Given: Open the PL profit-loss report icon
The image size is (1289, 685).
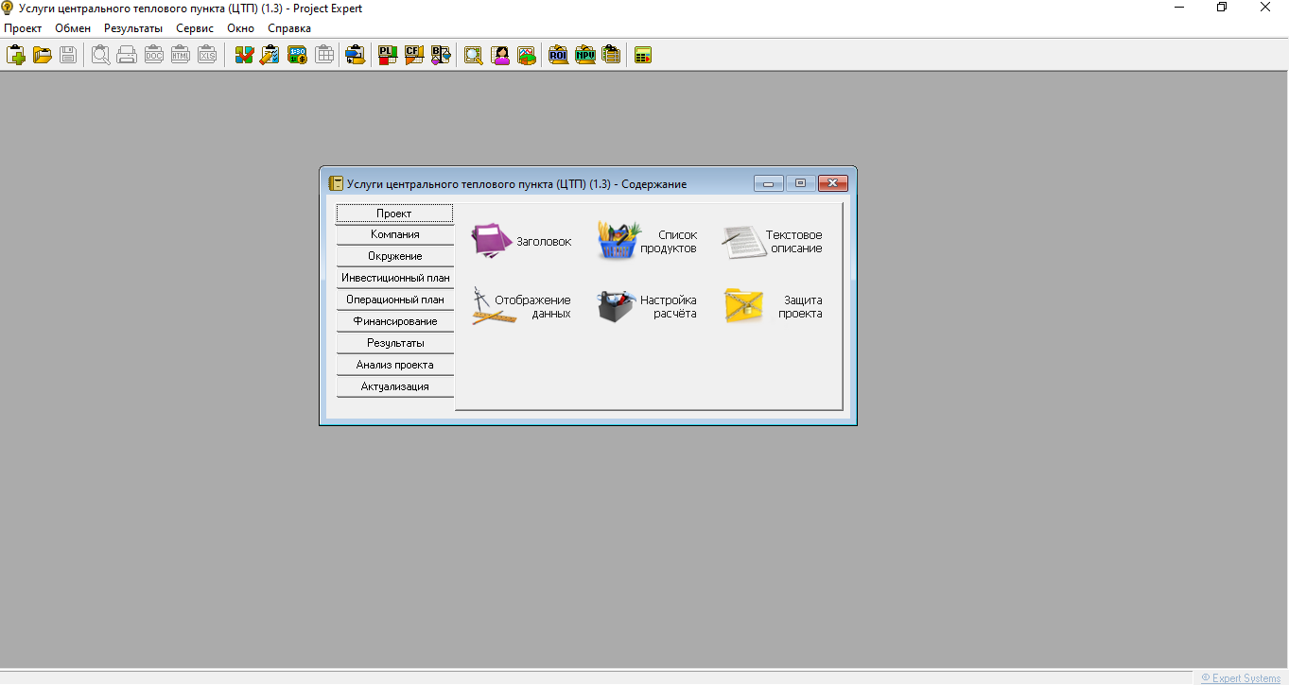Looking at the screenshot, I should click(388, 55).
